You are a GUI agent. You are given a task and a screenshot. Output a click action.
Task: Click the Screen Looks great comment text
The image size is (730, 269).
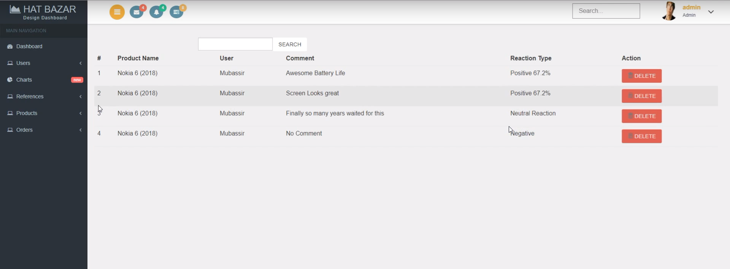312,93
